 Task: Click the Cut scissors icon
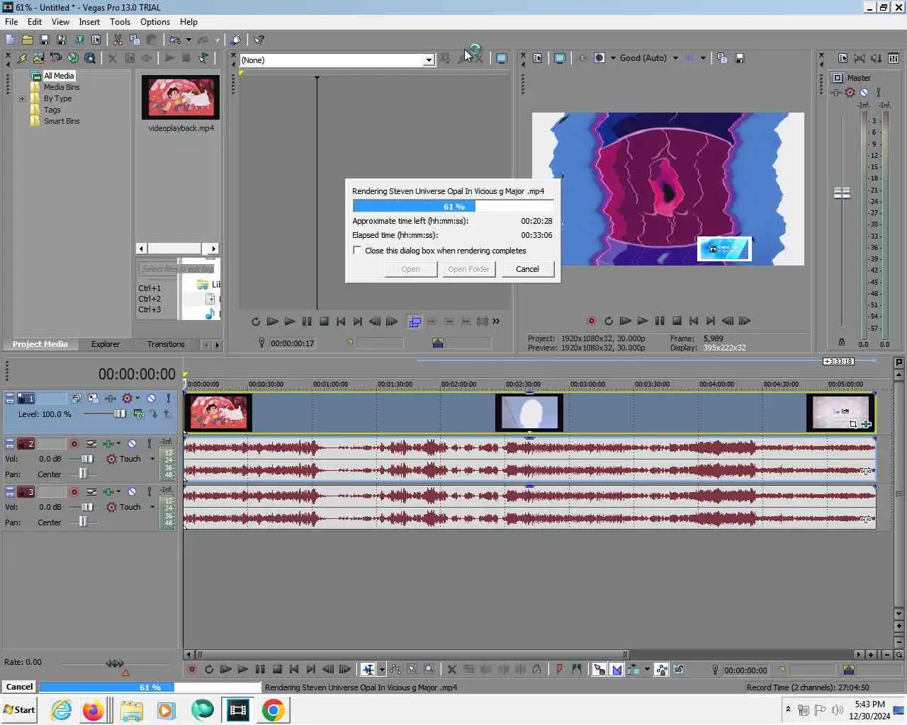pyautogui.click(x=118, y=40)
